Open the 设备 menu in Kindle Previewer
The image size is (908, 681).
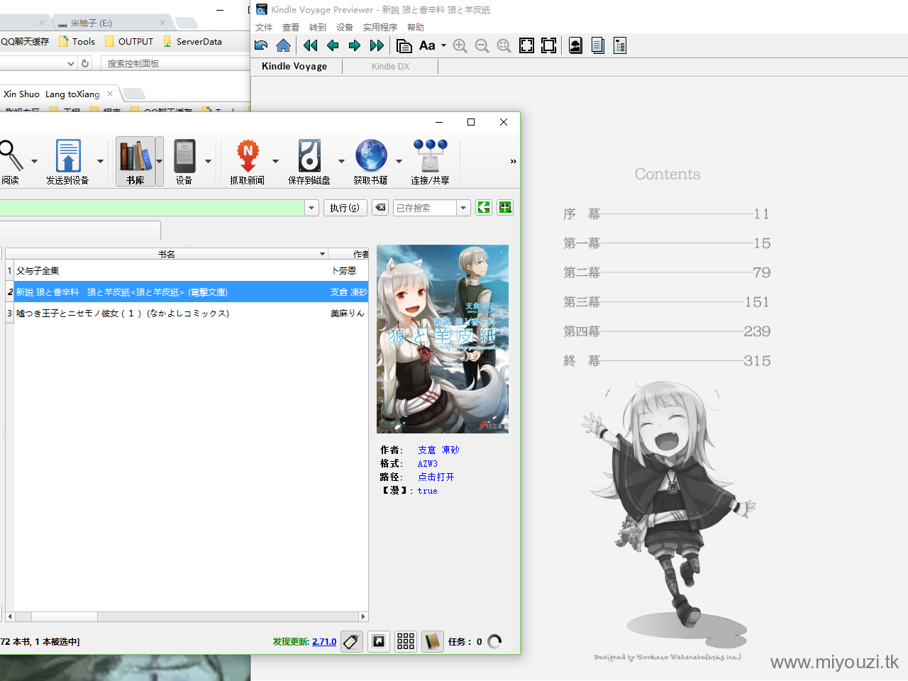pyautogui.click(x=345, y=27)
